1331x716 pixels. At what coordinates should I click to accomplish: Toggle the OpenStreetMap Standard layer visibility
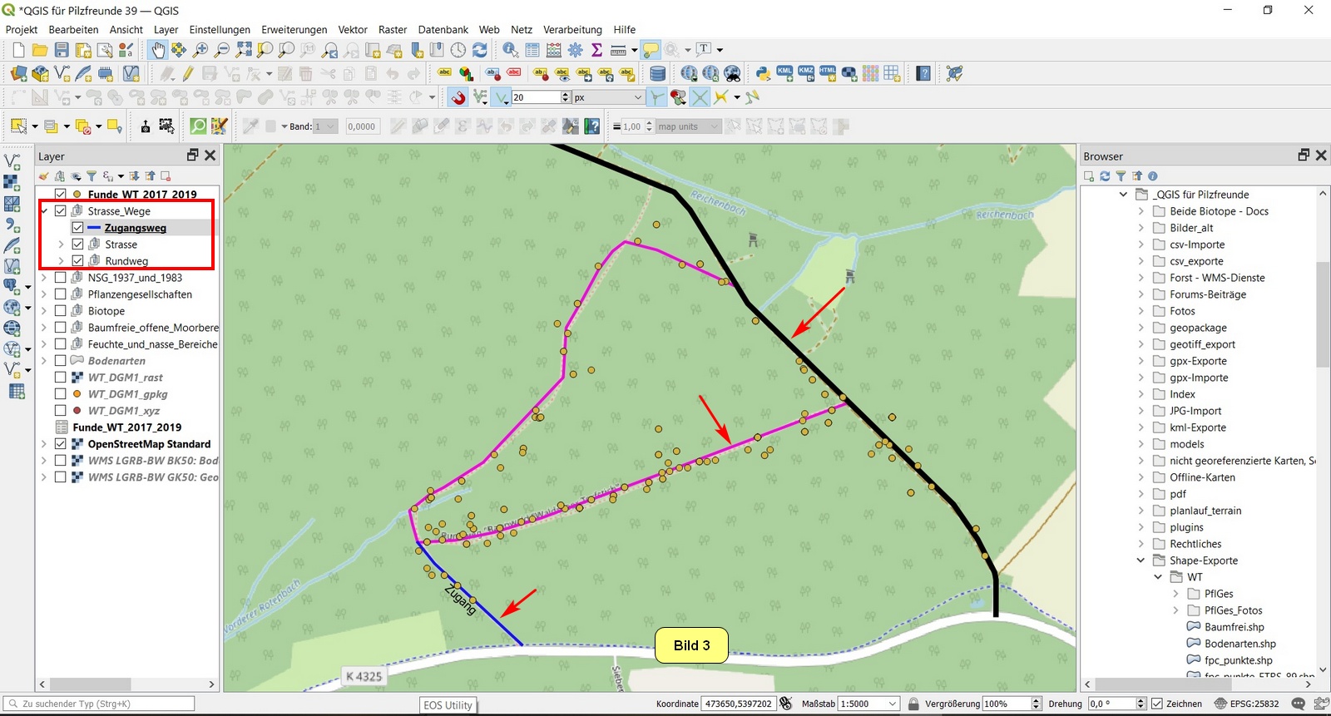(x=61, y=444)
